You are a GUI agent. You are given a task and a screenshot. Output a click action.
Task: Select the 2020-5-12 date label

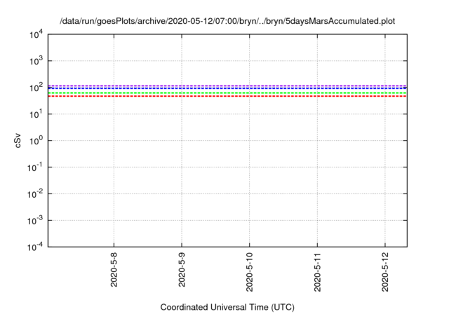(385, 272)
